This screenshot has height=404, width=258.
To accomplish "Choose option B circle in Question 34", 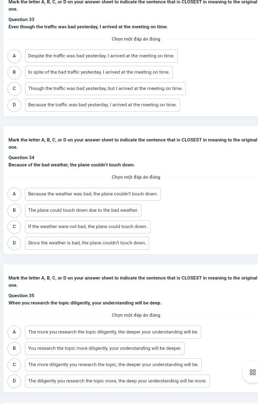I will (x=14, y=210).
